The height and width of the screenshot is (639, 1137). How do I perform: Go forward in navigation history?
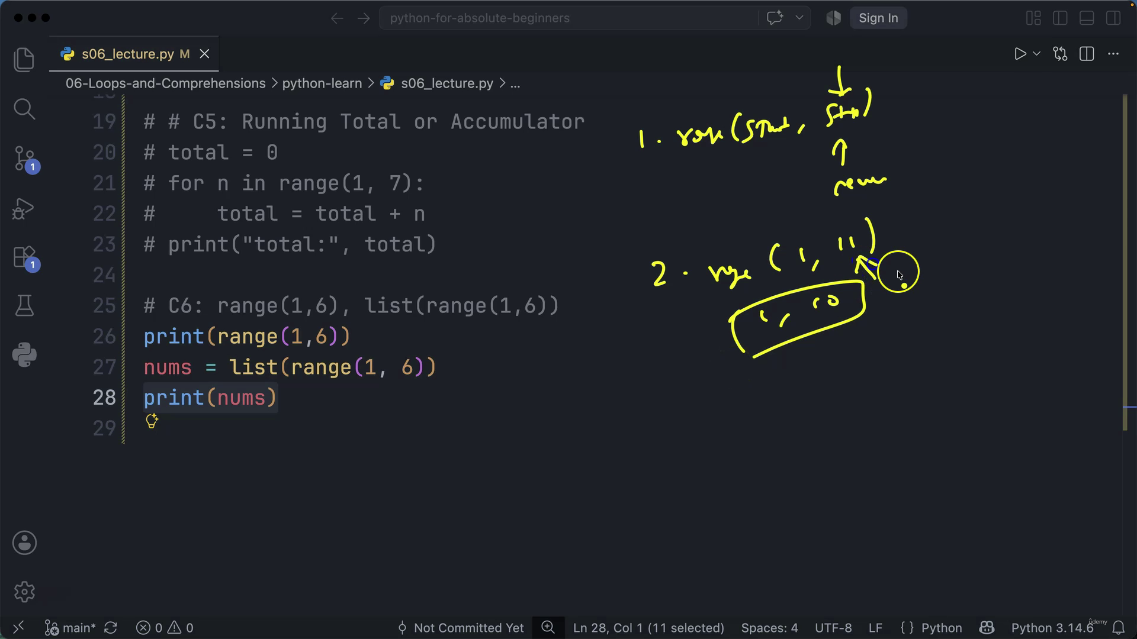pyautogui.click(x=364, y=18)
